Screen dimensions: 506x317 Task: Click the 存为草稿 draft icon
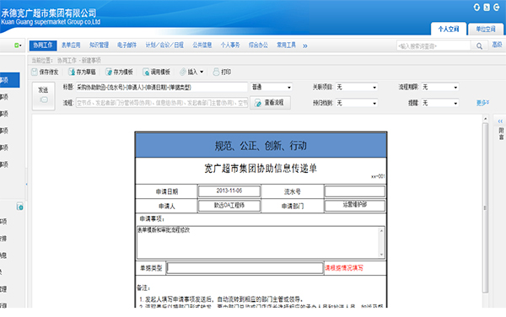72,72
